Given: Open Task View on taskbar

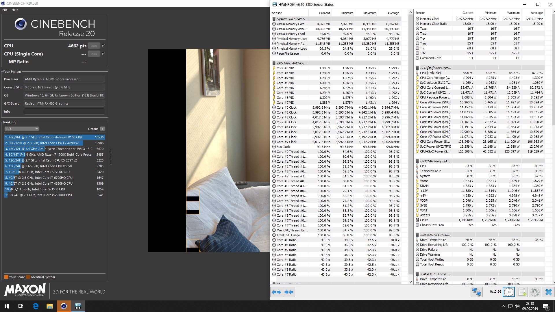Looking at the screenshot, I should tap(21, 306).
